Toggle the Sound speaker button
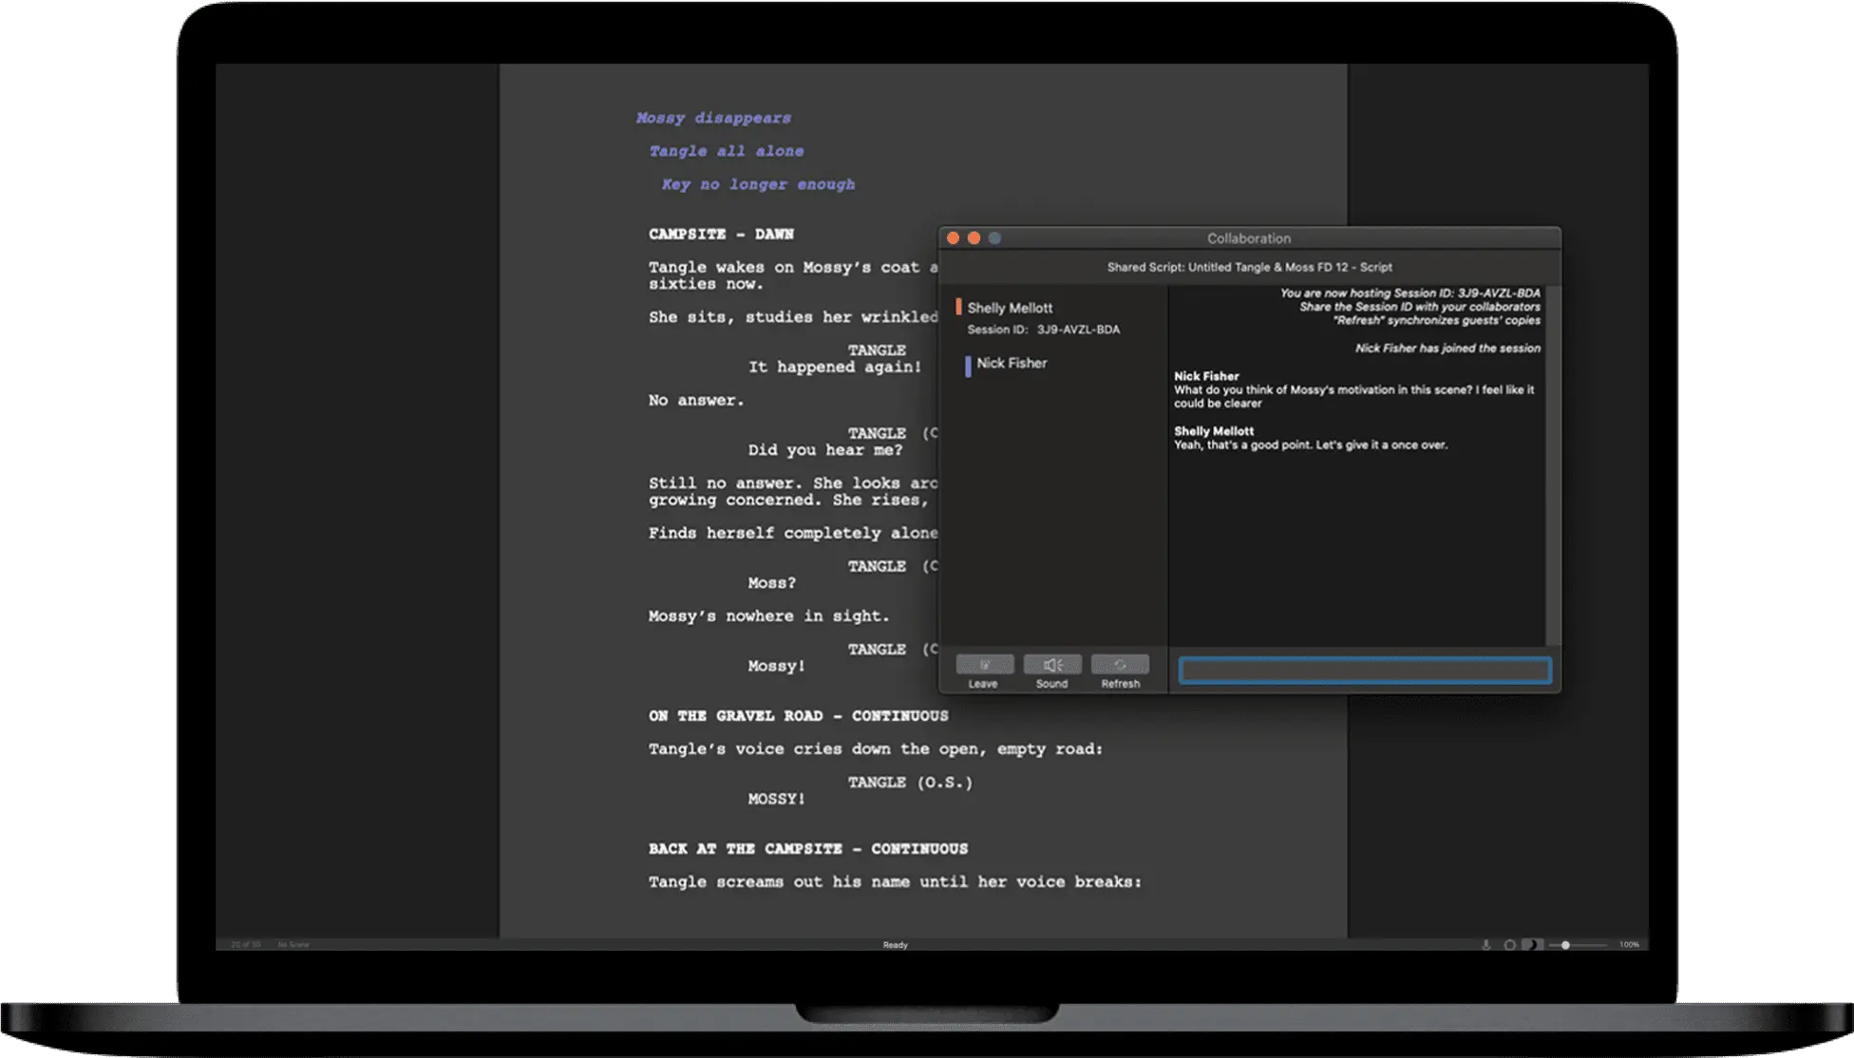Image resolution: width=1854 pixels, height=1058 pixels. coord(1052,665)
